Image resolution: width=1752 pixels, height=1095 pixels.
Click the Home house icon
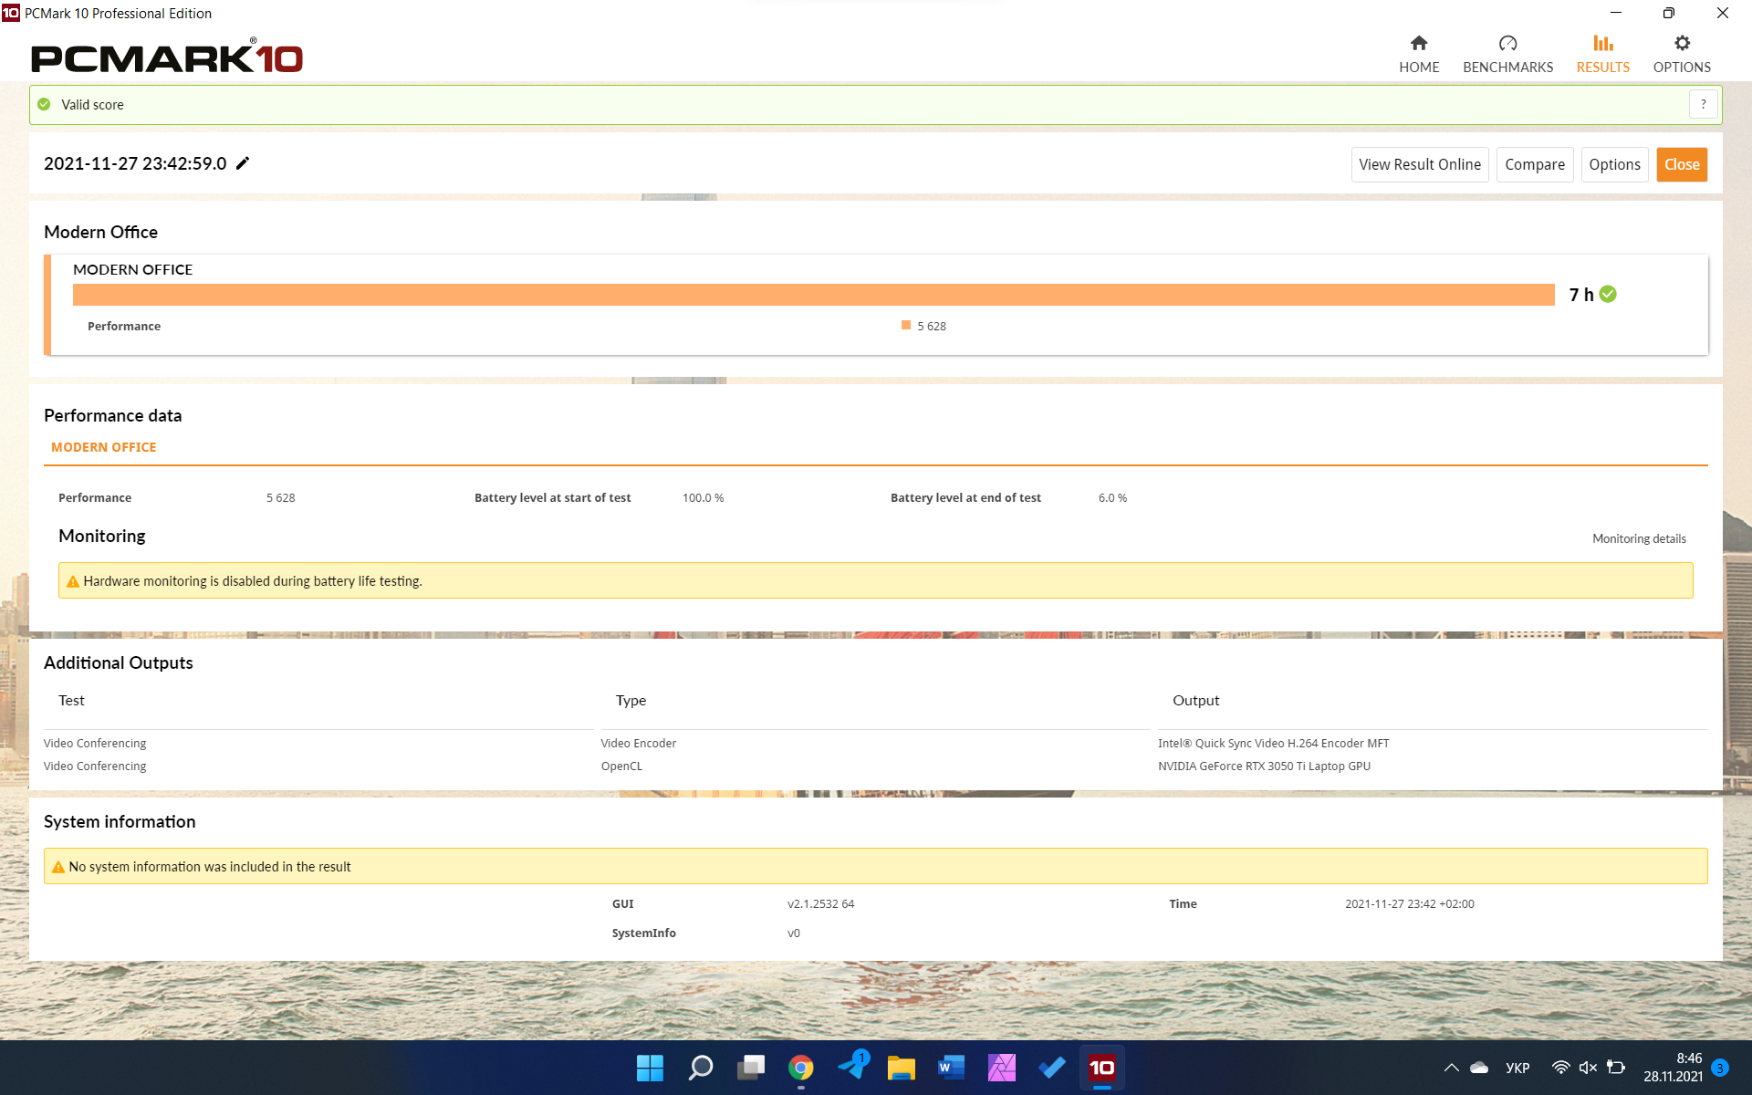pos(1419,43)
